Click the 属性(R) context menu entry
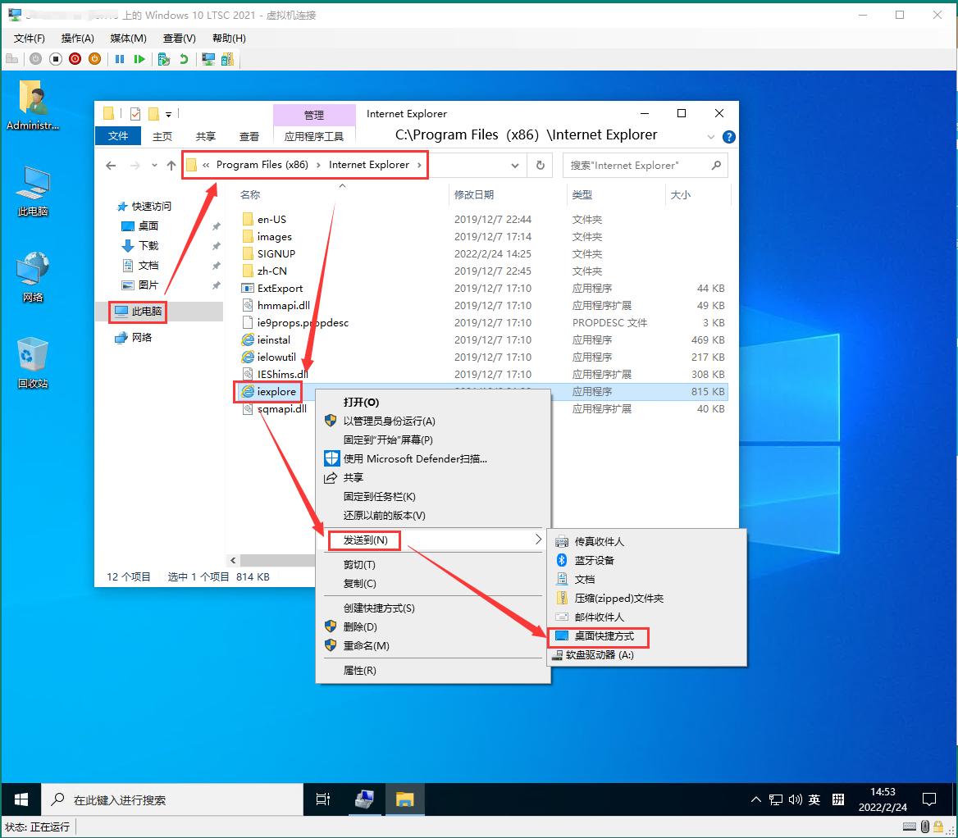958x838 pixels. pos(359,671)
